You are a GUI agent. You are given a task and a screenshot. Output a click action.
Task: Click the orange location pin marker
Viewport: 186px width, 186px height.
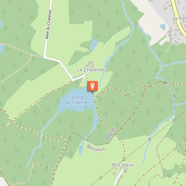(93, 86)
